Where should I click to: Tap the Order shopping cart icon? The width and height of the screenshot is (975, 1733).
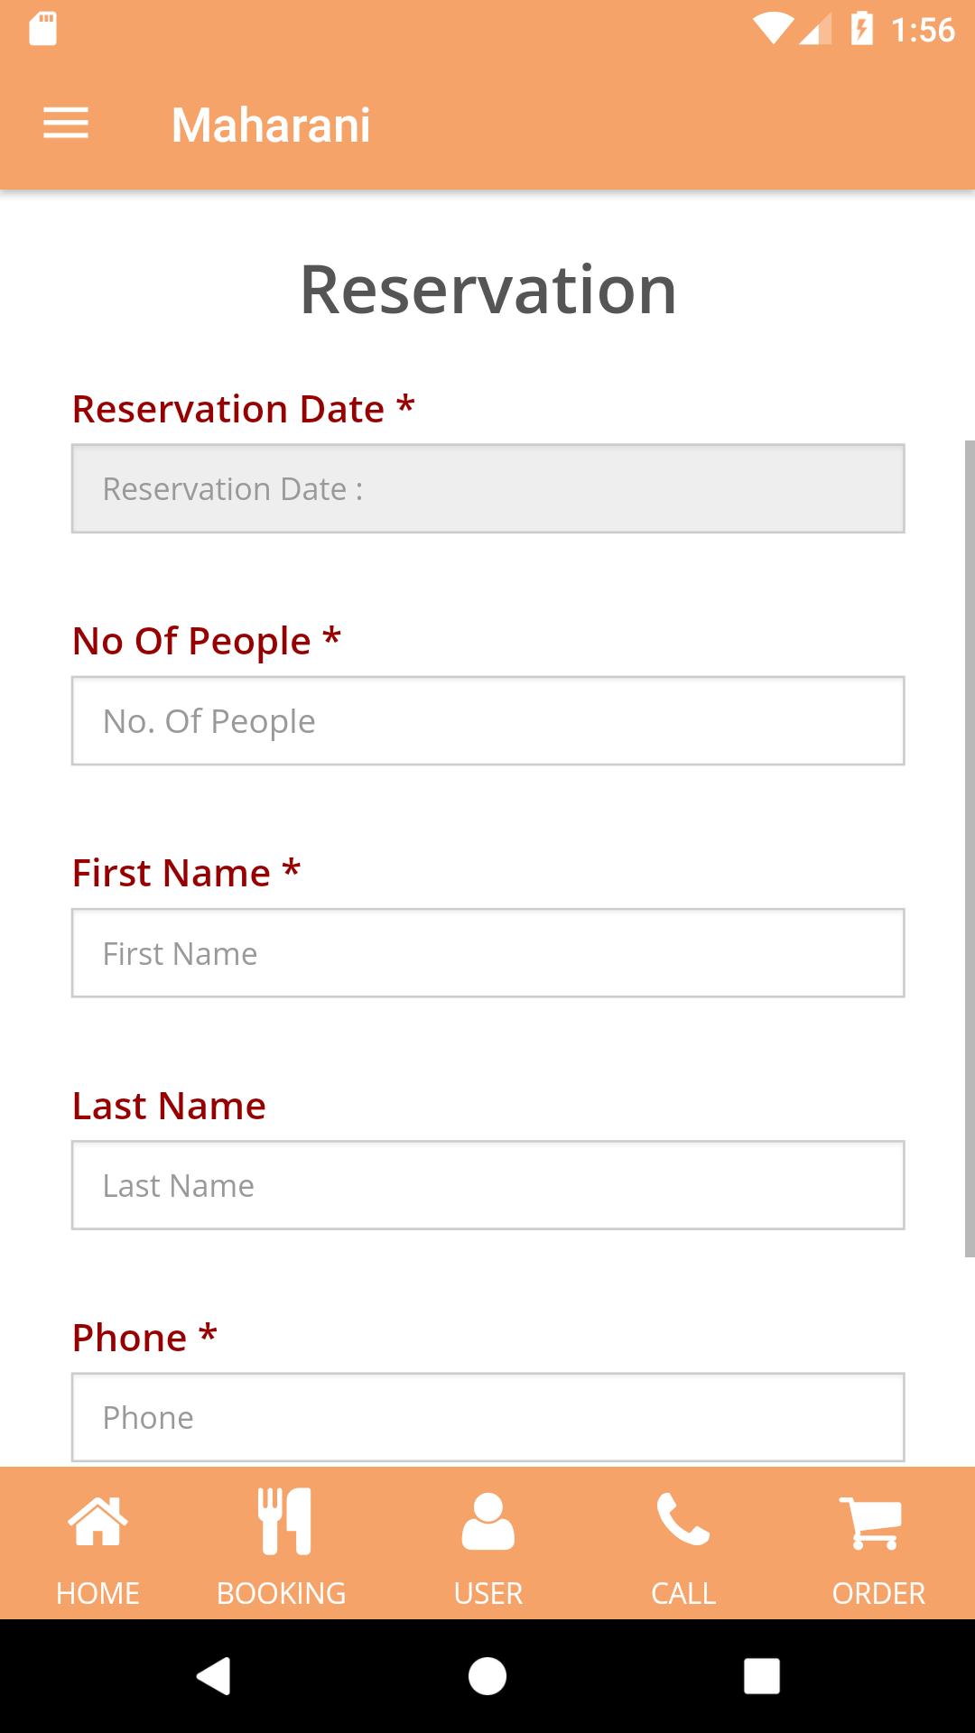[x=871, y=1523]
